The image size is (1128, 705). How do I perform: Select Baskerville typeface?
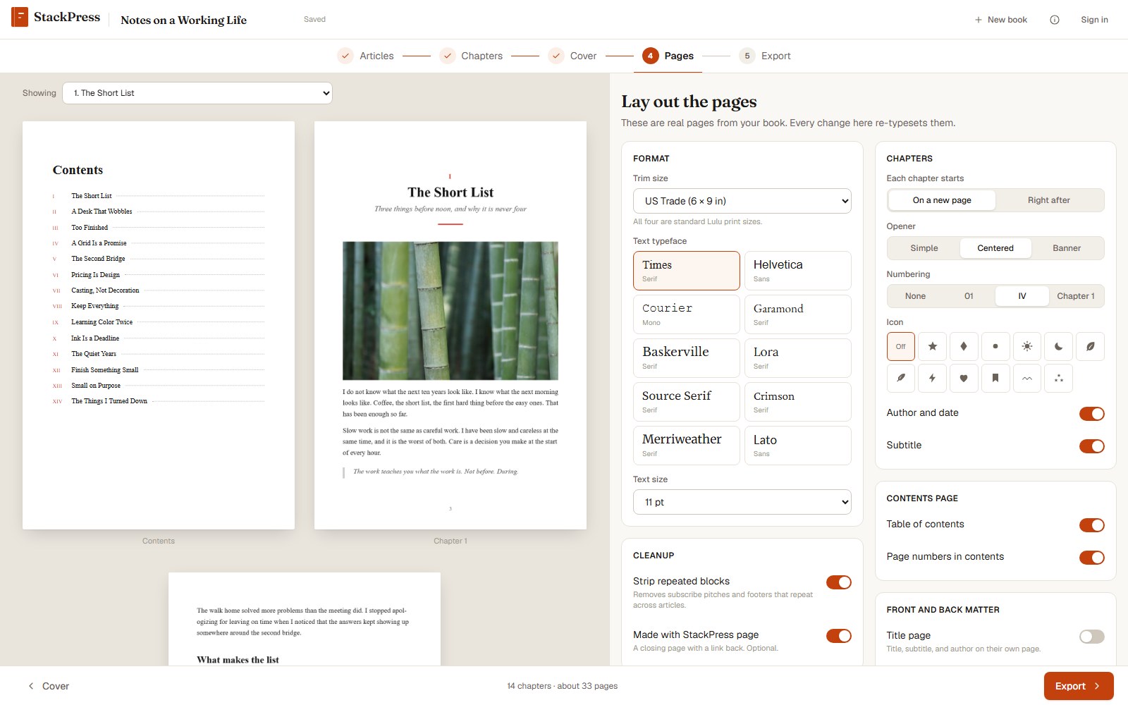point(687,358)
